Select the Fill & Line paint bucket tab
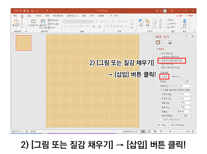Image resolution: width=207 pixels, height=154 pixels. [158, 42]
